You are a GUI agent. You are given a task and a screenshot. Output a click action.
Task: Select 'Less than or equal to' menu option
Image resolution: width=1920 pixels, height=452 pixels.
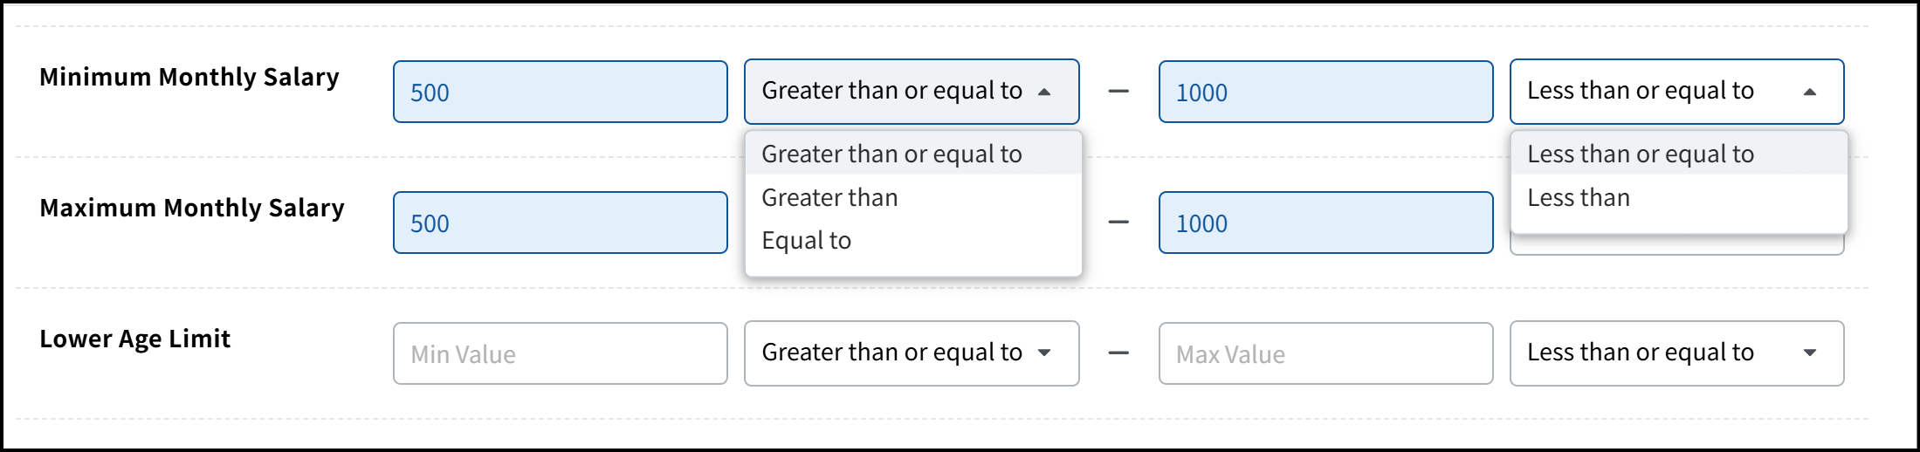(x=1641, y=154)
